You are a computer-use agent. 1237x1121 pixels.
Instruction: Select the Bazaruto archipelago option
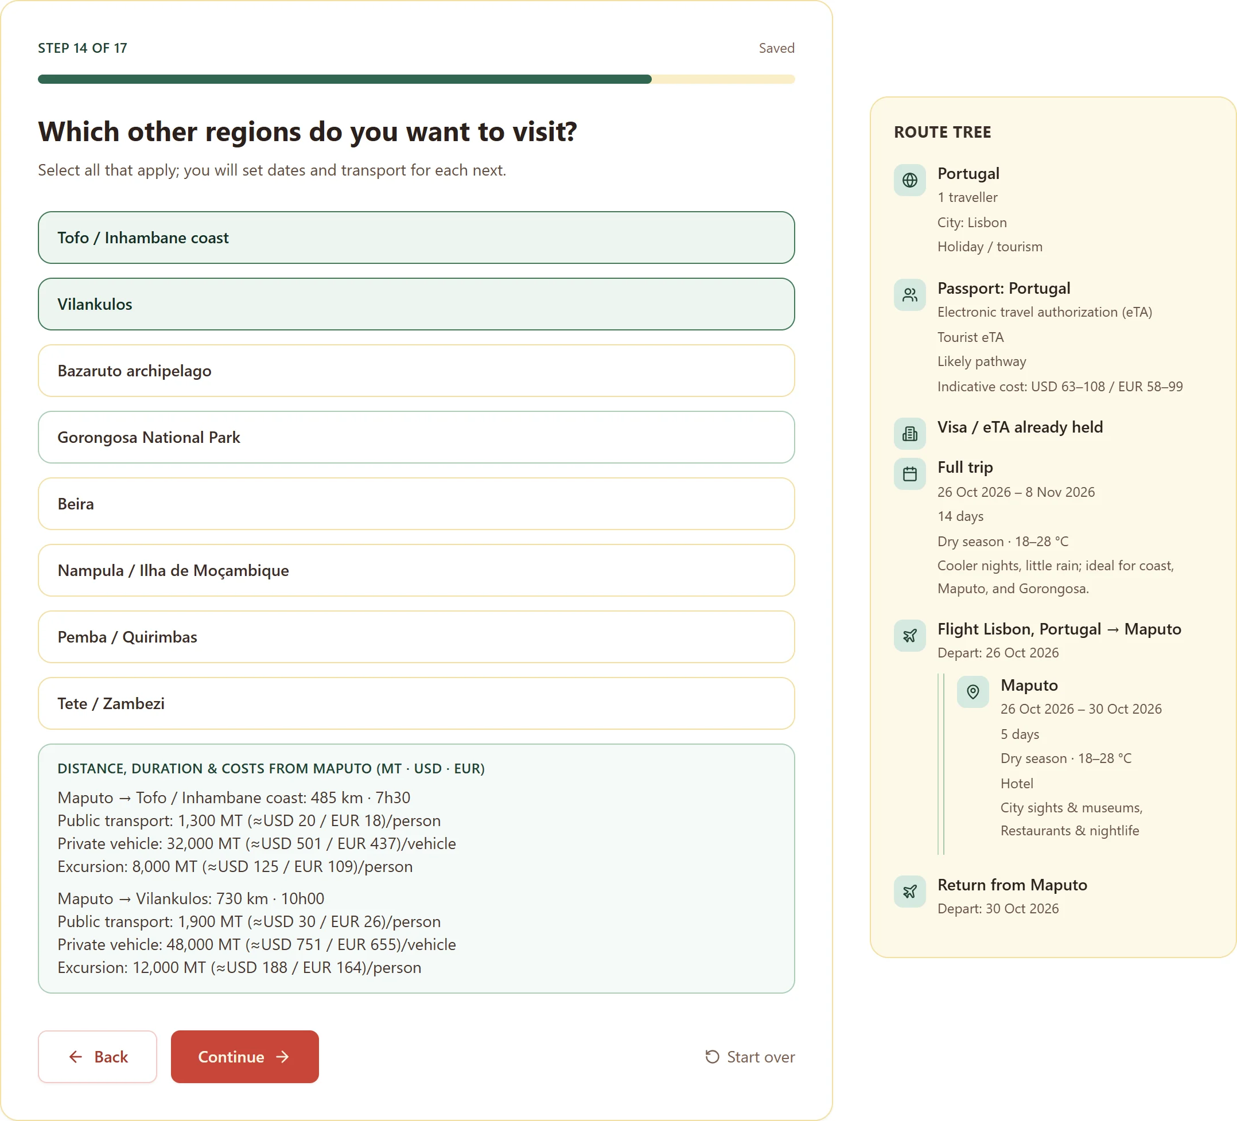[416, 371]
